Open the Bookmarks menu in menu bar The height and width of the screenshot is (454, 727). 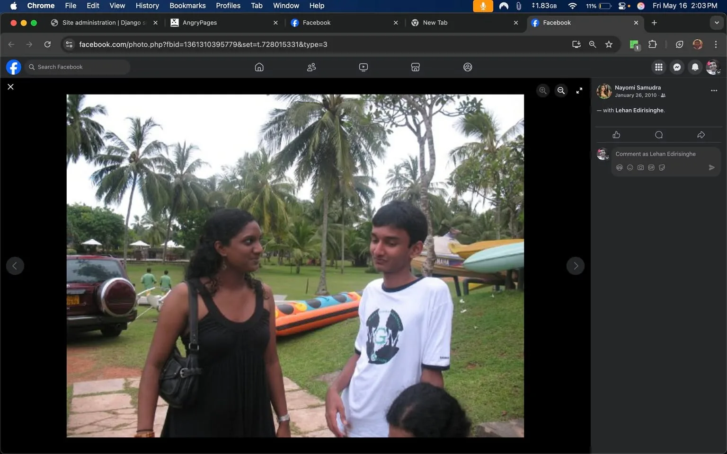pos(187,6)
